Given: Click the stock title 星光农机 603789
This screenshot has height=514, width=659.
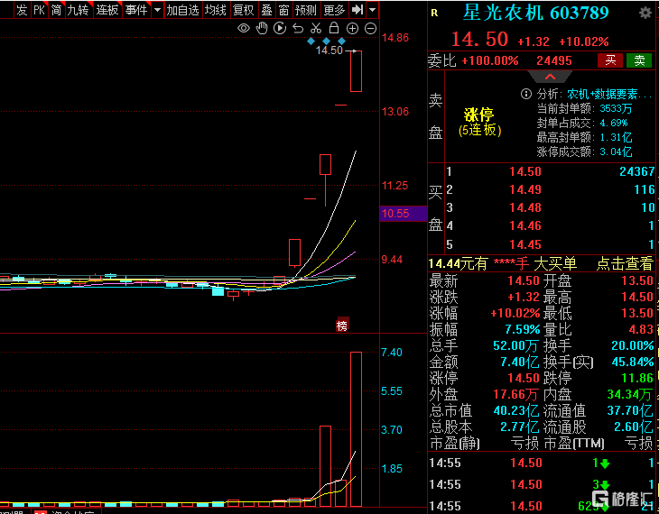Looking at the screenshot, I should coord(535,13).
